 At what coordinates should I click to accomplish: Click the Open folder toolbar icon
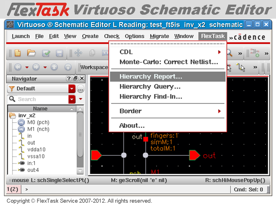pos(31,53)
